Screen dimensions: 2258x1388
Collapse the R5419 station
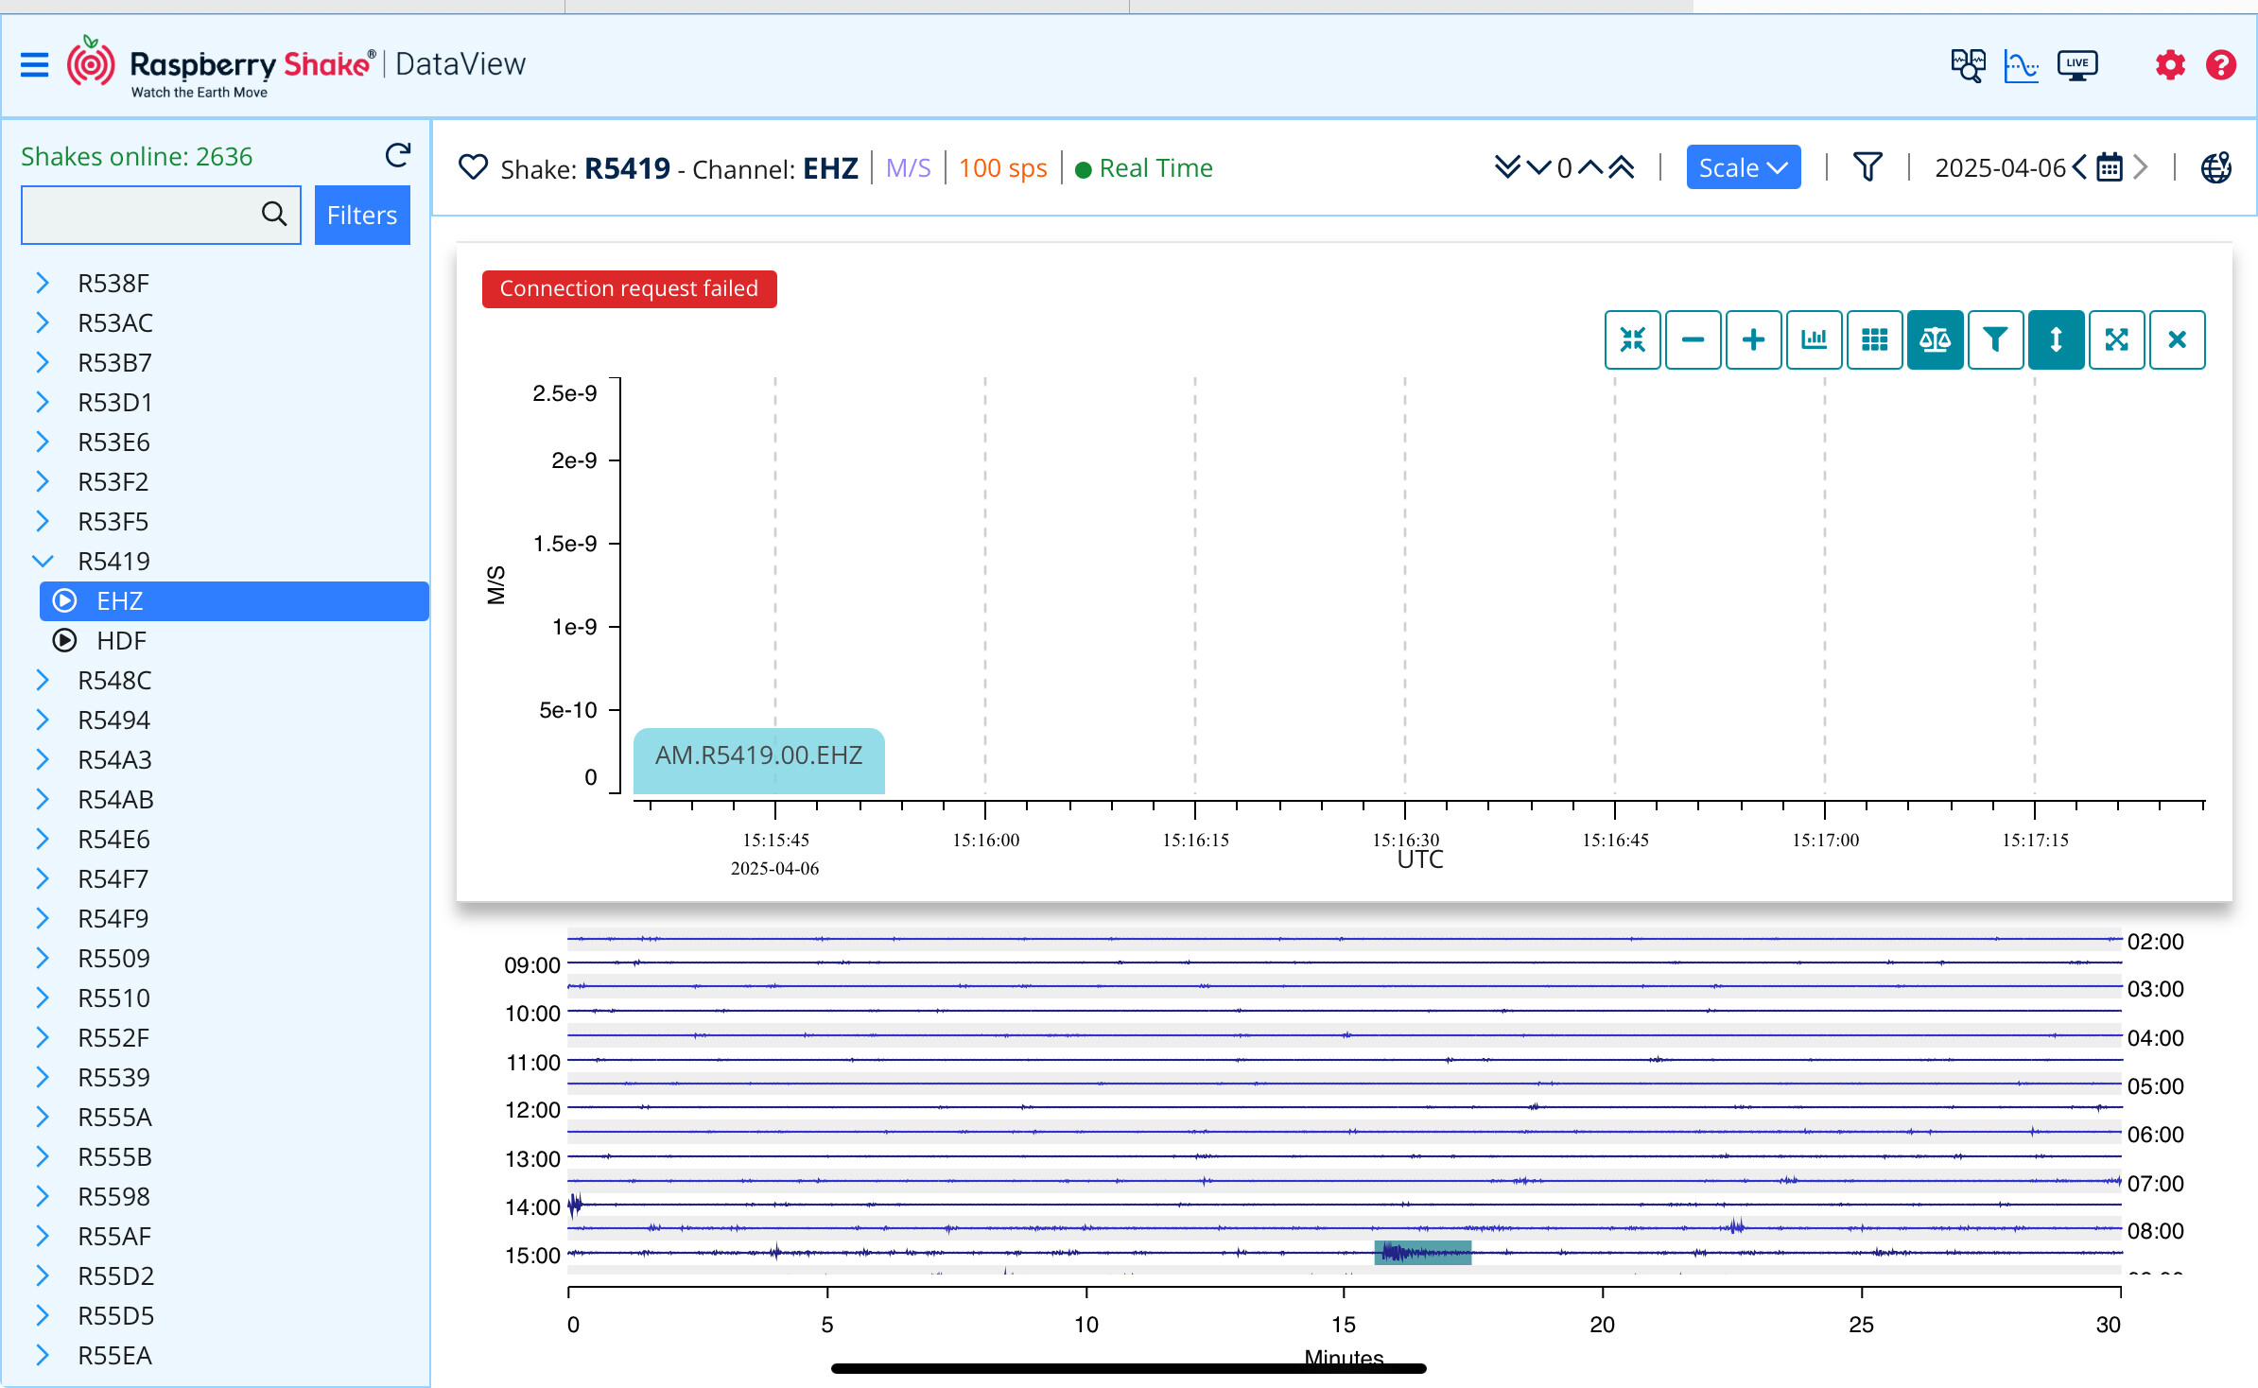tap(43, 561)
